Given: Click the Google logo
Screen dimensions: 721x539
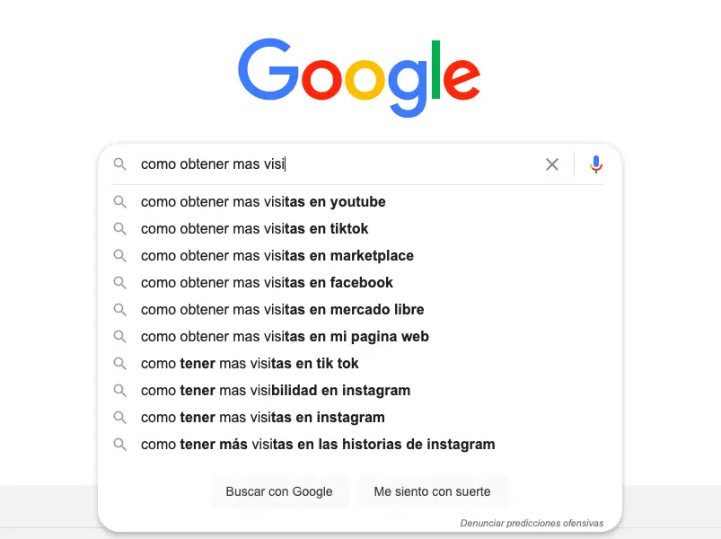Looking at the screenshot, I should 359,76.
